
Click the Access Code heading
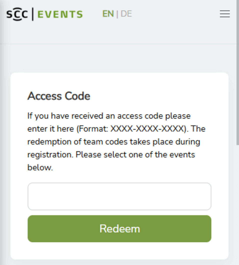click(59, 96)
